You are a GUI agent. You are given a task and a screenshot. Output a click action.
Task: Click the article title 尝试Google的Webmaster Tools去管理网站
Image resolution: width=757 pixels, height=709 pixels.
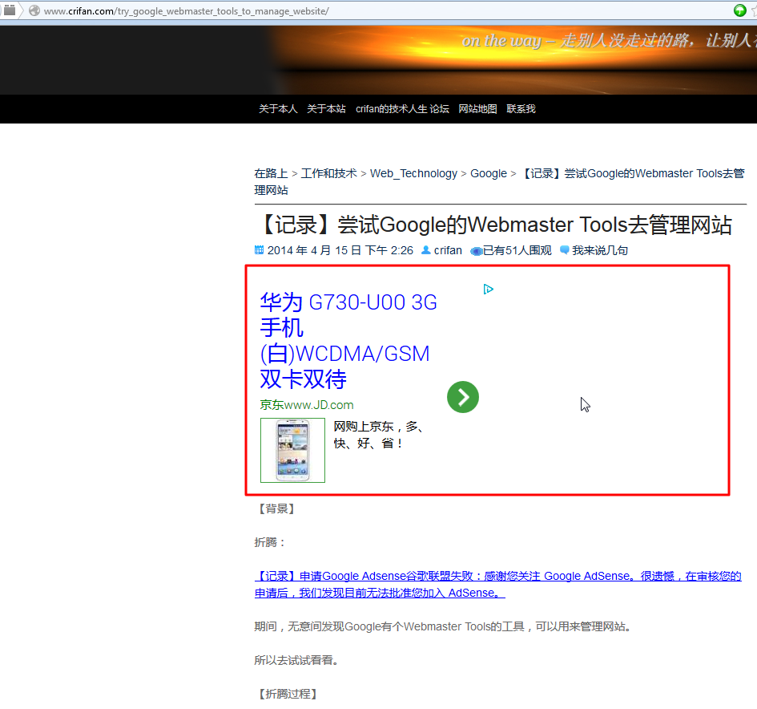pos(495,225)
